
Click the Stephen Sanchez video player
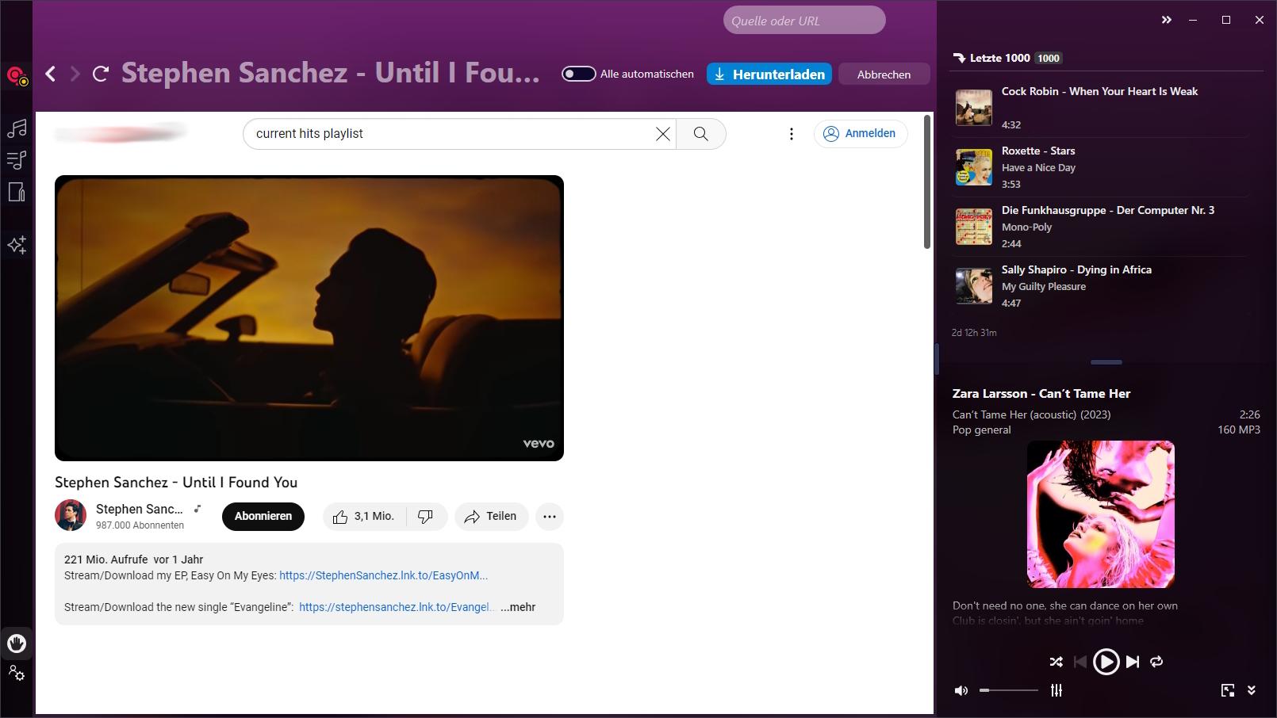309,319
